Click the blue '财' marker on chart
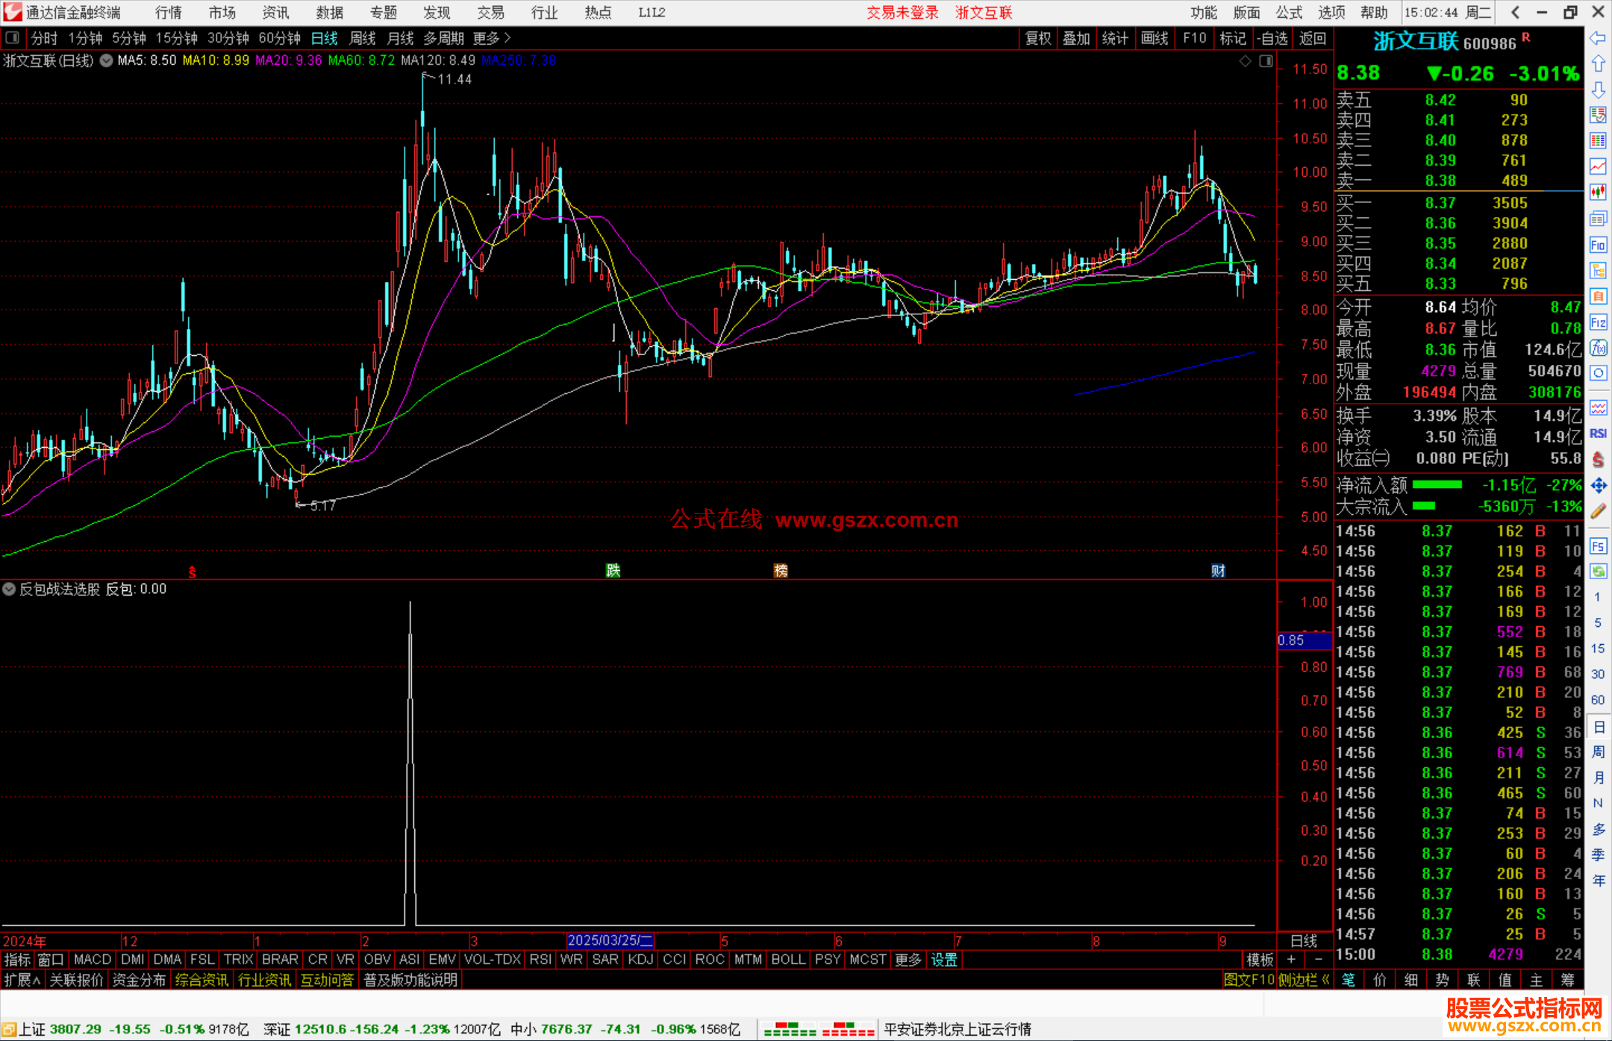Screen dimensions: 1612x1041 [1218, 570]
